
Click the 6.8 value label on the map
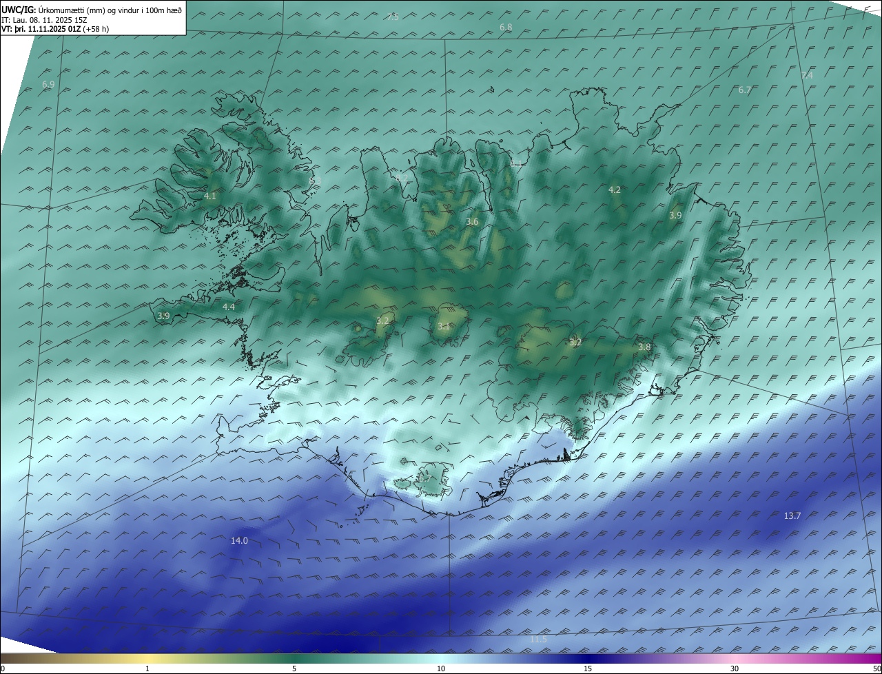[x=506, y=27]
